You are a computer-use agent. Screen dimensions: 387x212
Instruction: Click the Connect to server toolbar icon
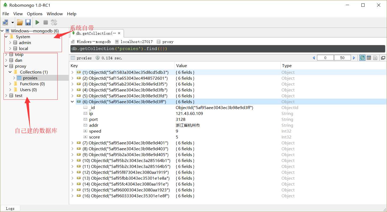5,22
